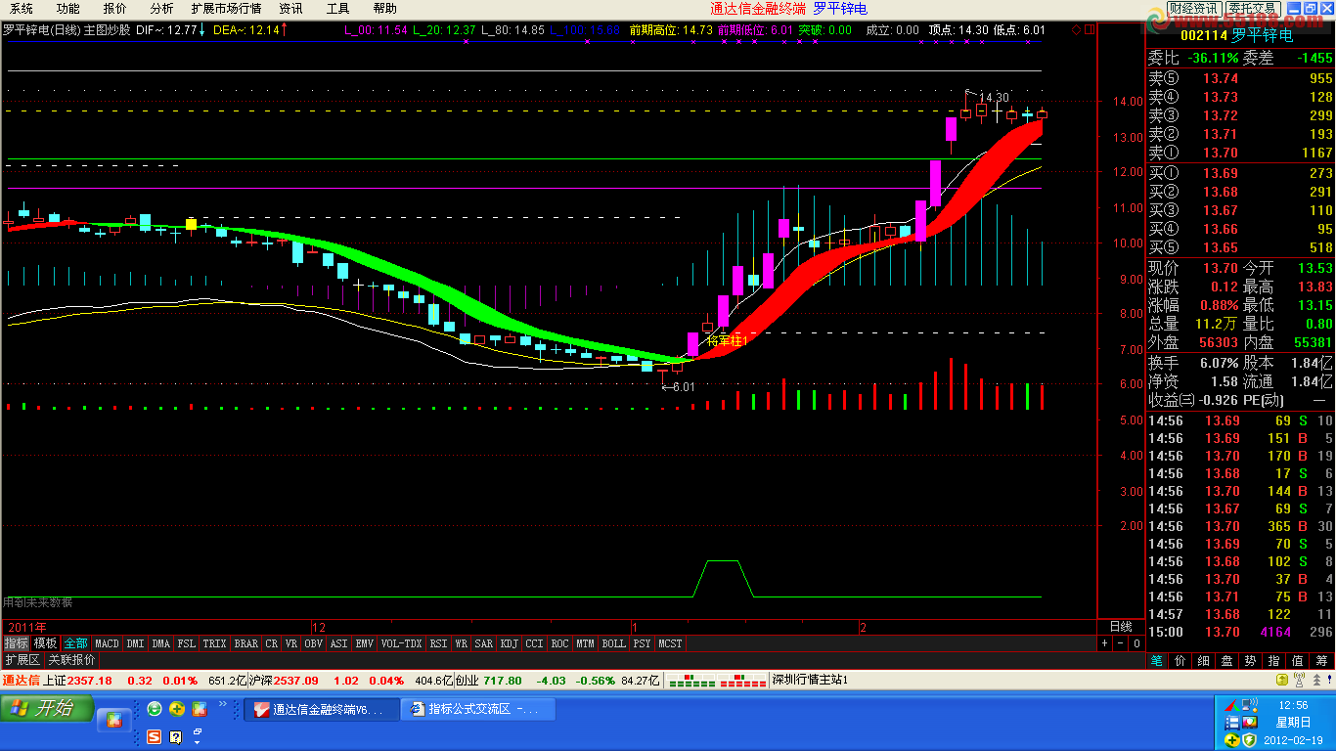
Task: Switch the indicator to CCI
Action: tap(535, 643)
